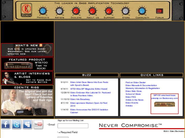Click the Artists menu label

point(60,17)
